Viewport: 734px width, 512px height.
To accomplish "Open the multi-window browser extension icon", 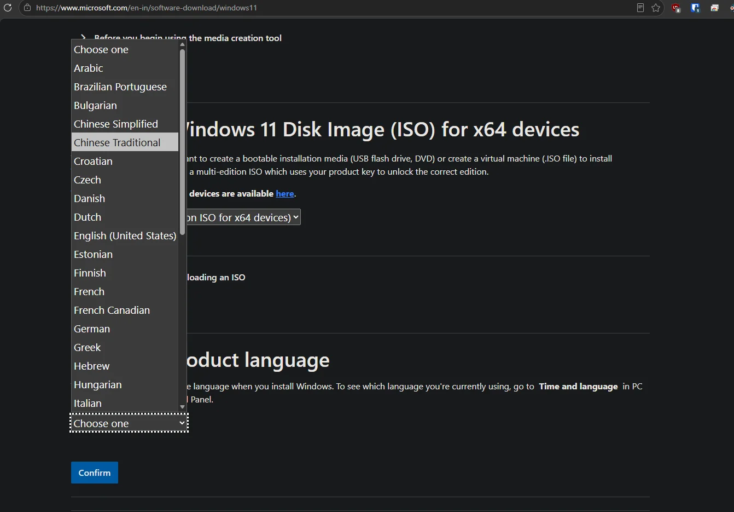I will [714, 8].
